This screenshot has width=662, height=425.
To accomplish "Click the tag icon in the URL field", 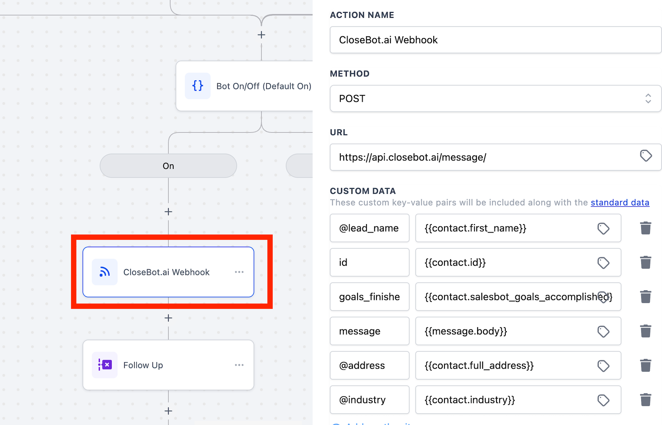I will click(x=646, y=156).
